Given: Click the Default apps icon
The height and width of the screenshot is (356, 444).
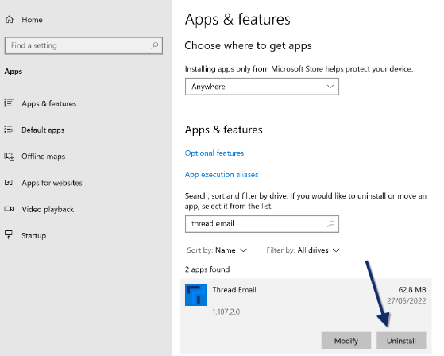Looking at the screenshot, I should (x=9, y=130).
